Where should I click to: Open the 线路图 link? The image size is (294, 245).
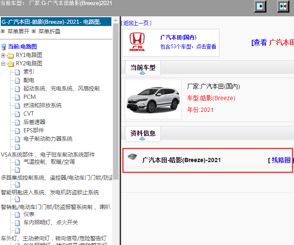281,160
